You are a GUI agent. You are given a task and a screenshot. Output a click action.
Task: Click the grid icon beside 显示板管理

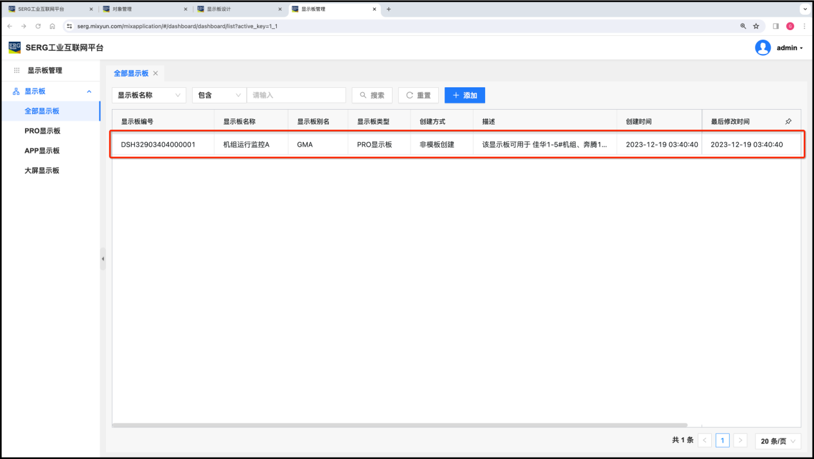pyautogui.click(x=17, y=71)
